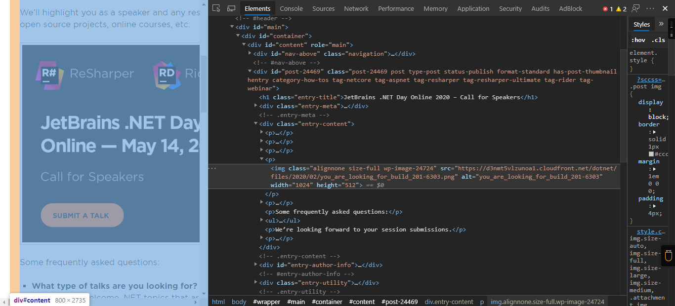Screen dimensions: 675x306
Task: Click the SUBMIT A TALK banner button
Action: tap(82, 215)
